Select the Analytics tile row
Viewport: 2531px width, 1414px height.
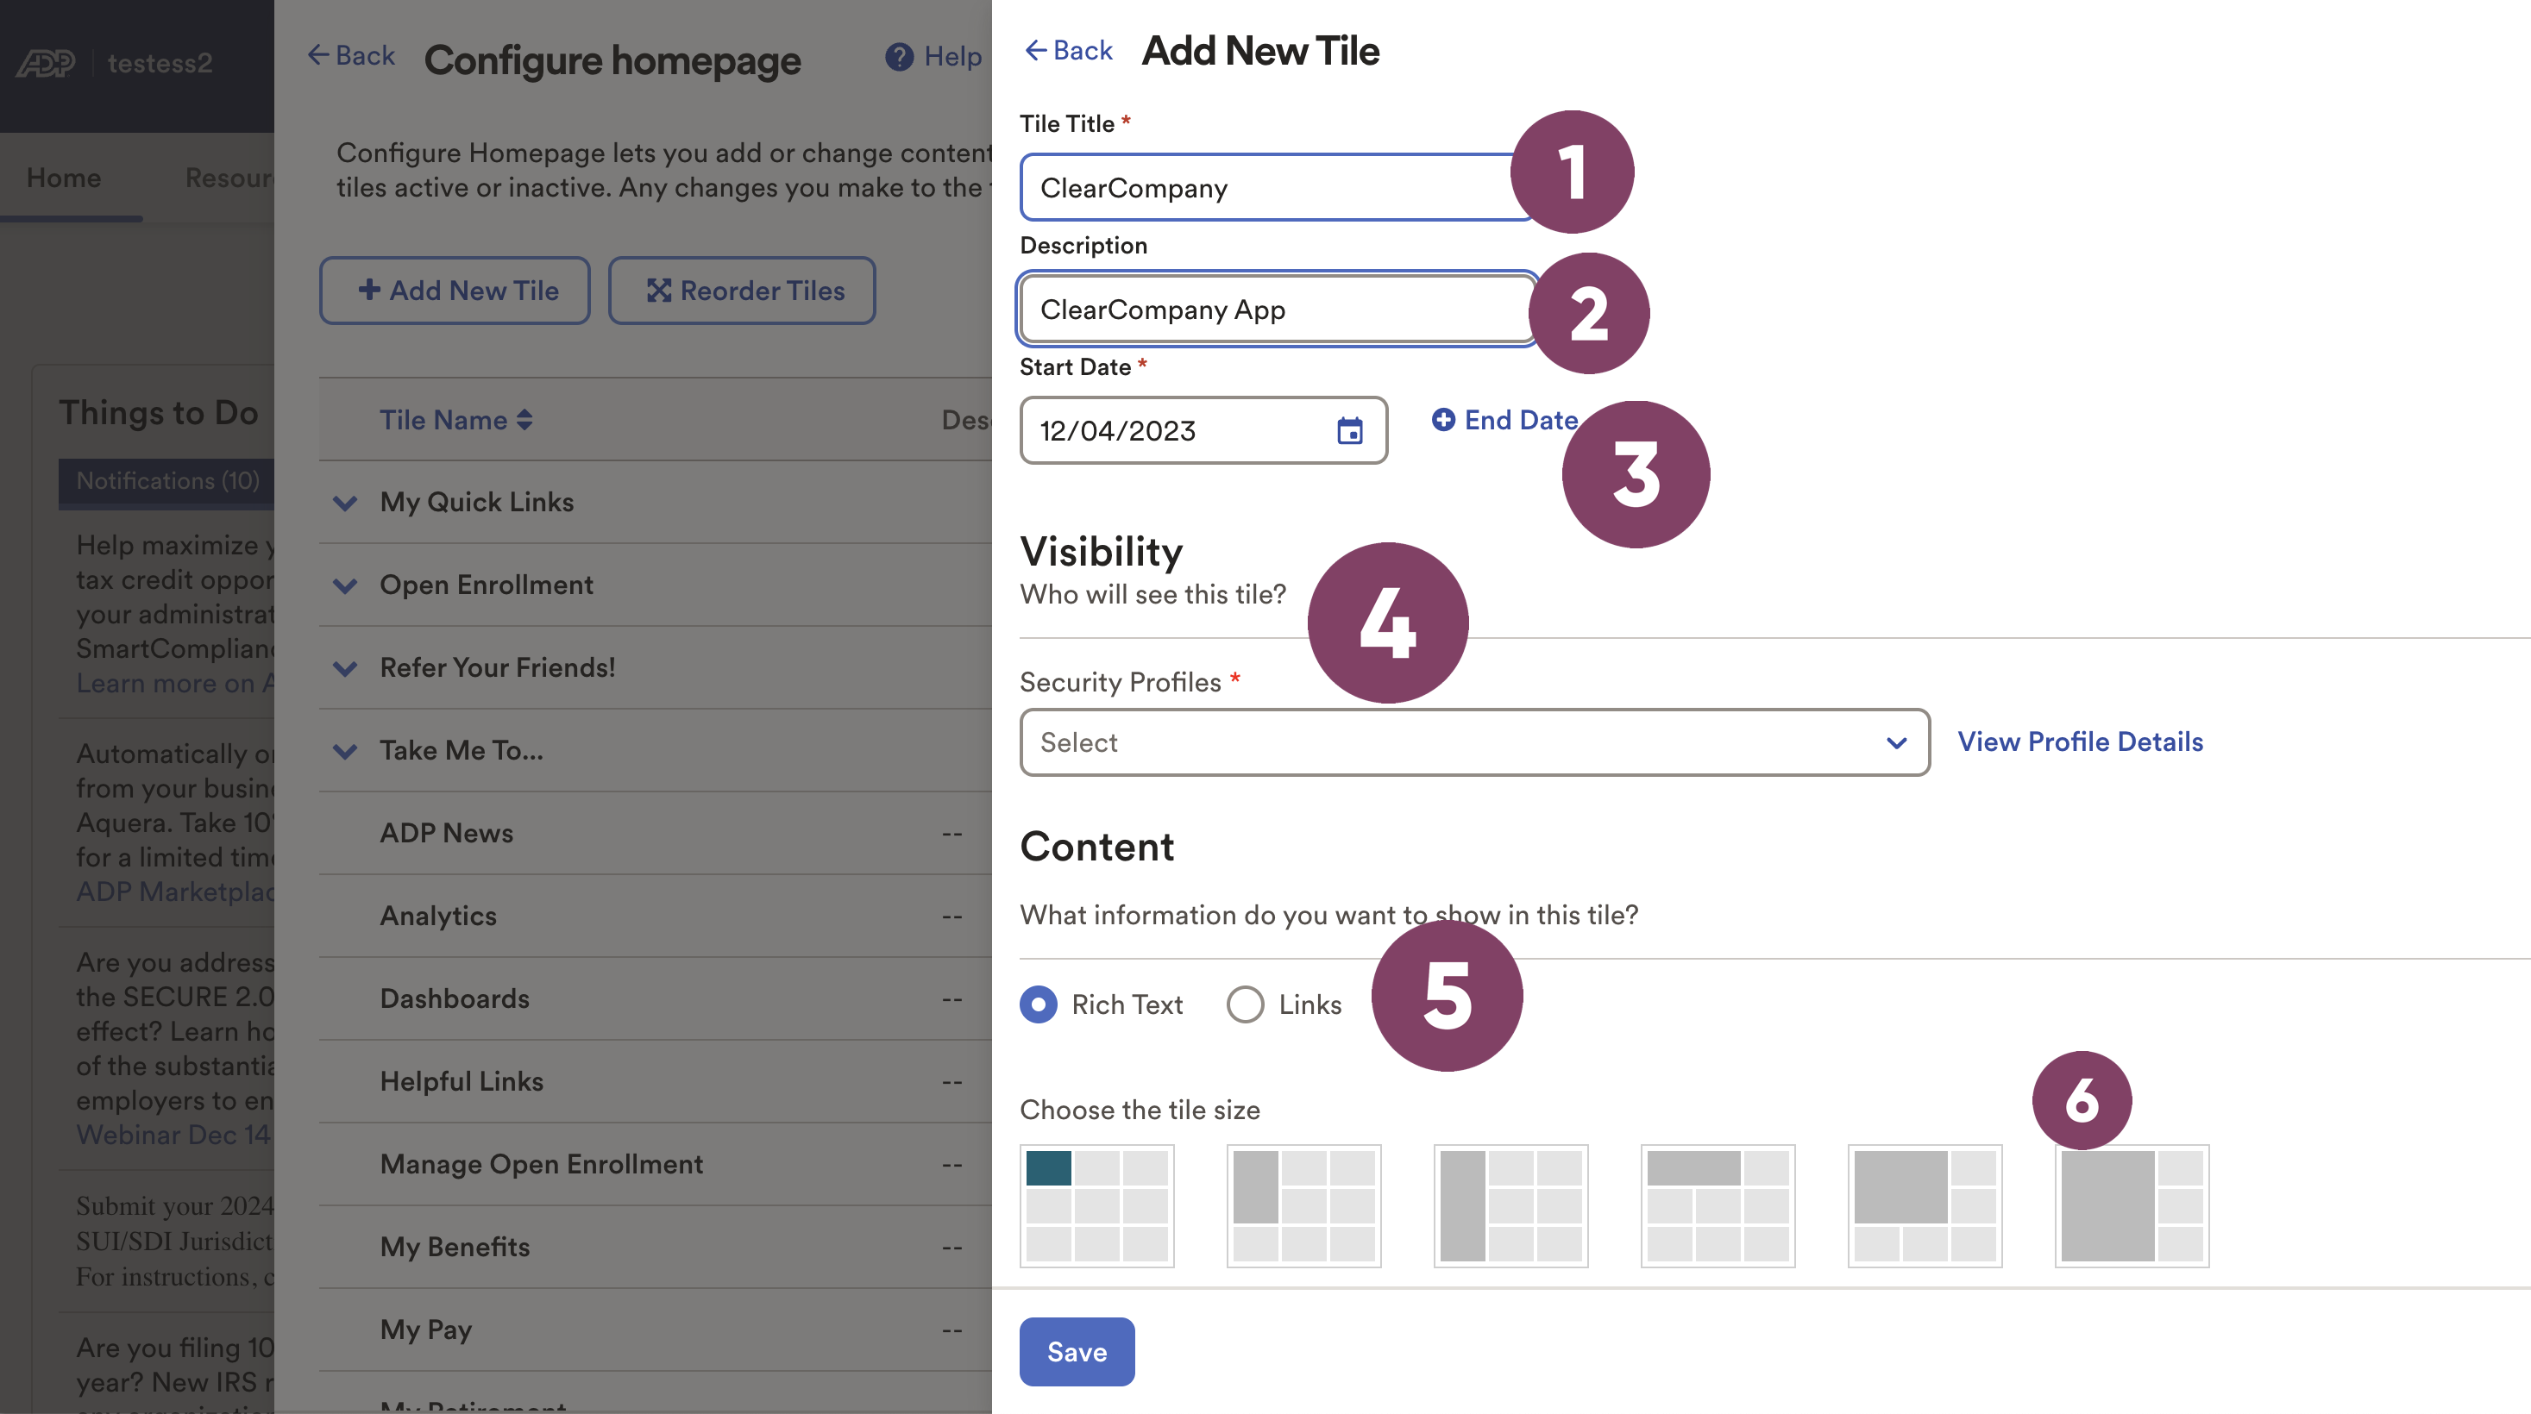pyautogui.click(x=656, y=917)
